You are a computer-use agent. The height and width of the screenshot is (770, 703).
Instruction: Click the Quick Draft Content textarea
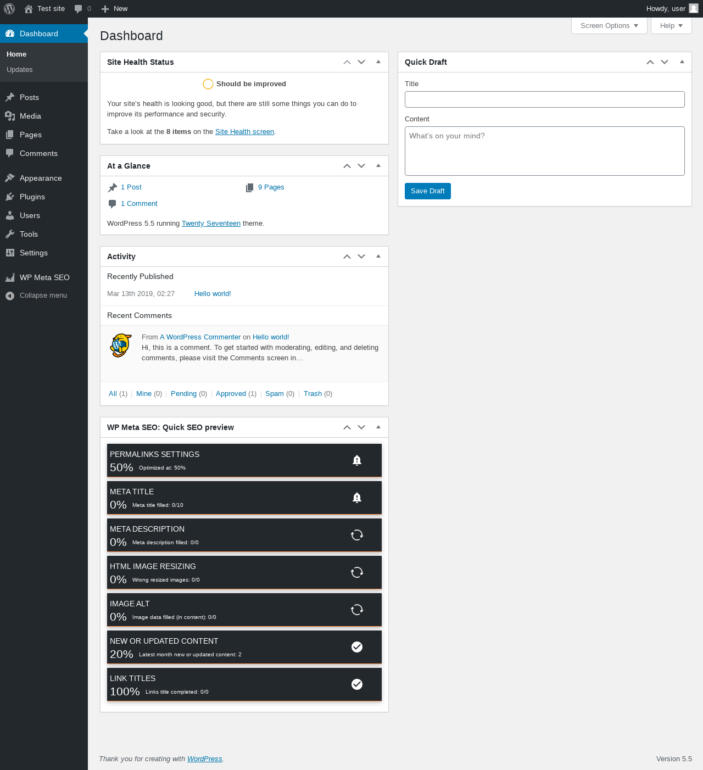click(x=545, y=151)
